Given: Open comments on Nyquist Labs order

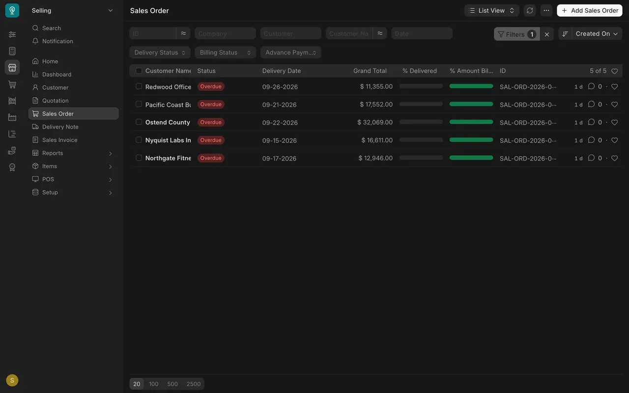Looking at the screenshot, I should pos(591,140).
